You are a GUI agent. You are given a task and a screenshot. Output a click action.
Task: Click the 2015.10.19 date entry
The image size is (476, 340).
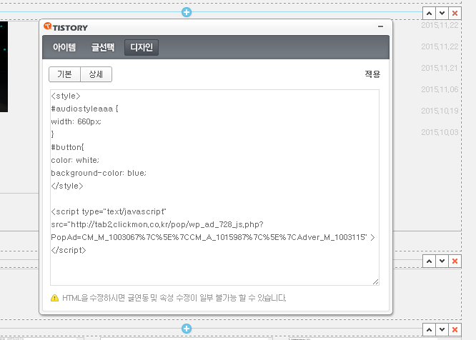click(x=440, y=111)
